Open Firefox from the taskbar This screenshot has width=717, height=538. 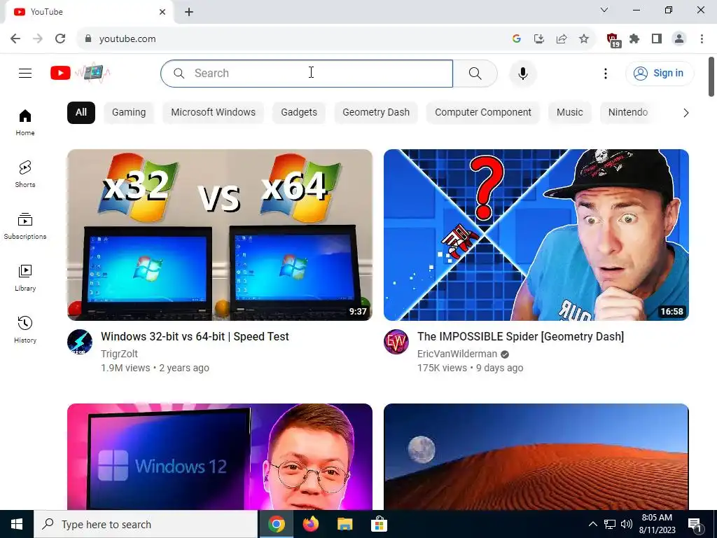click(x=311, y=524)
